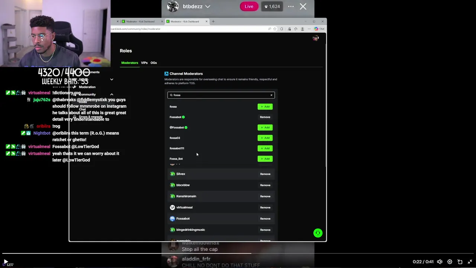The height and width of the screenshot is (268, 476).
Task: Remove Fossabot in the moderator list
Action: pos(265,219)
